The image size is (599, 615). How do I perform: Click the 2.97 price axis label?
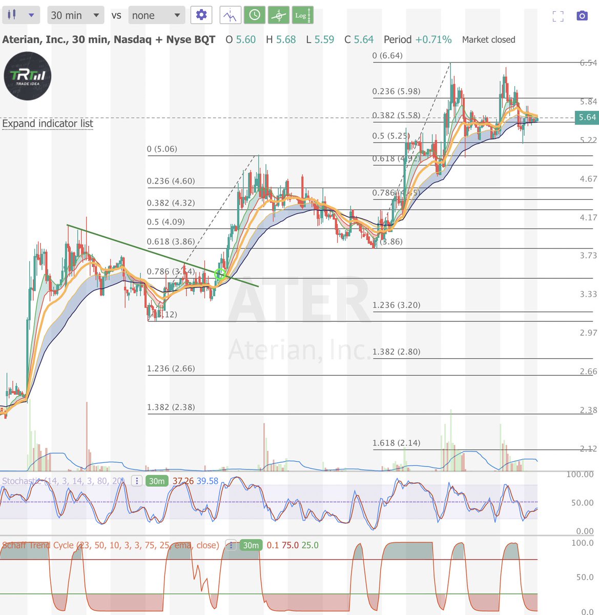pyautogui.click(x=588, y=333)
